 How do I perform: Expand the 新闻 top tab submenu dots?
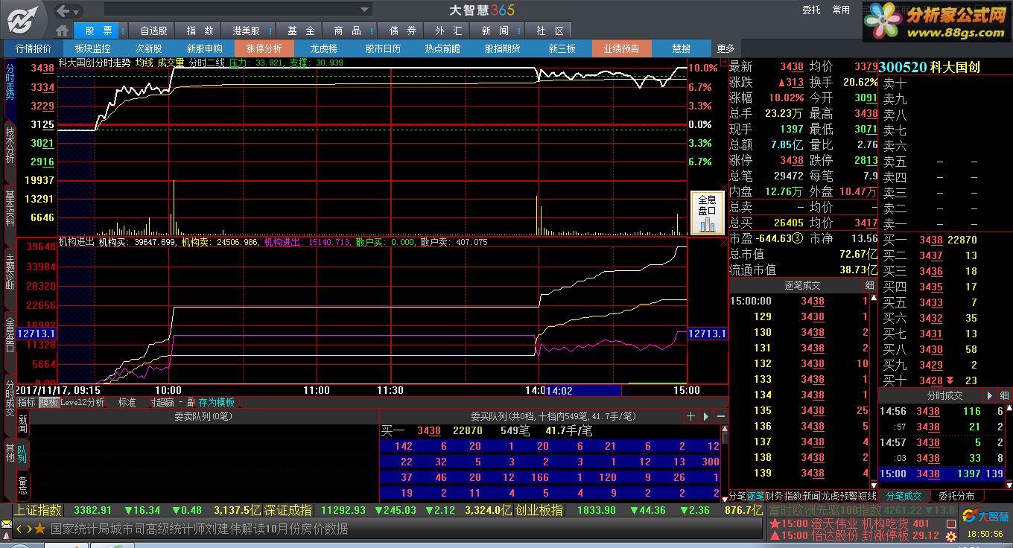click(518, 31)
